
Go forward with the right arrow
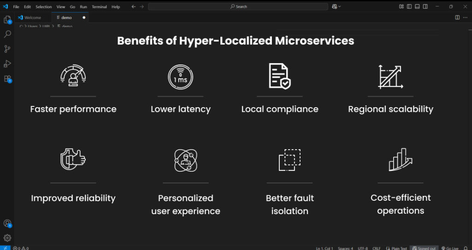(x=142, y=6)
